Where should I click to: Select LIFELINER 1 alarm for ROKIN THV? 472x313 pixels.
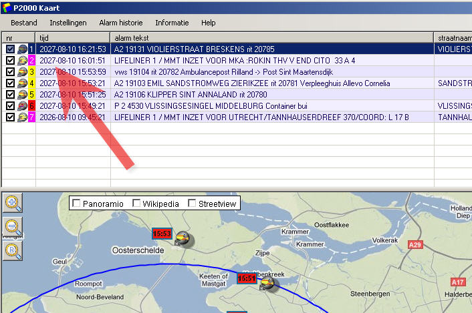(235, 60)
